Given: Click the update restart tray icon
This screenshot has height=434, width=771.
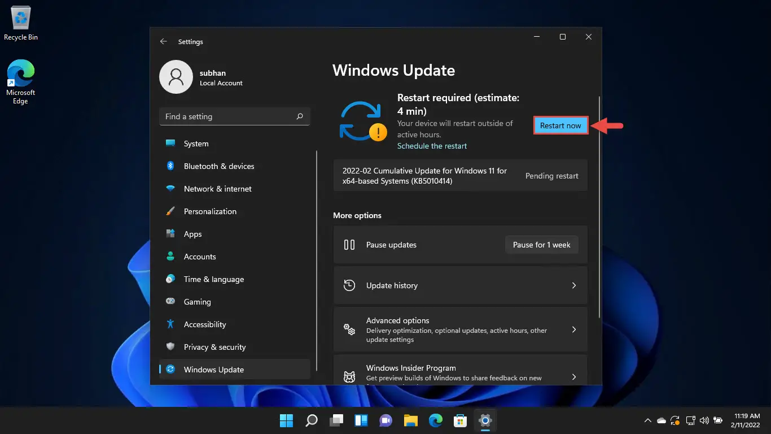Looking at the screenshot, I should tap(675, 420).
